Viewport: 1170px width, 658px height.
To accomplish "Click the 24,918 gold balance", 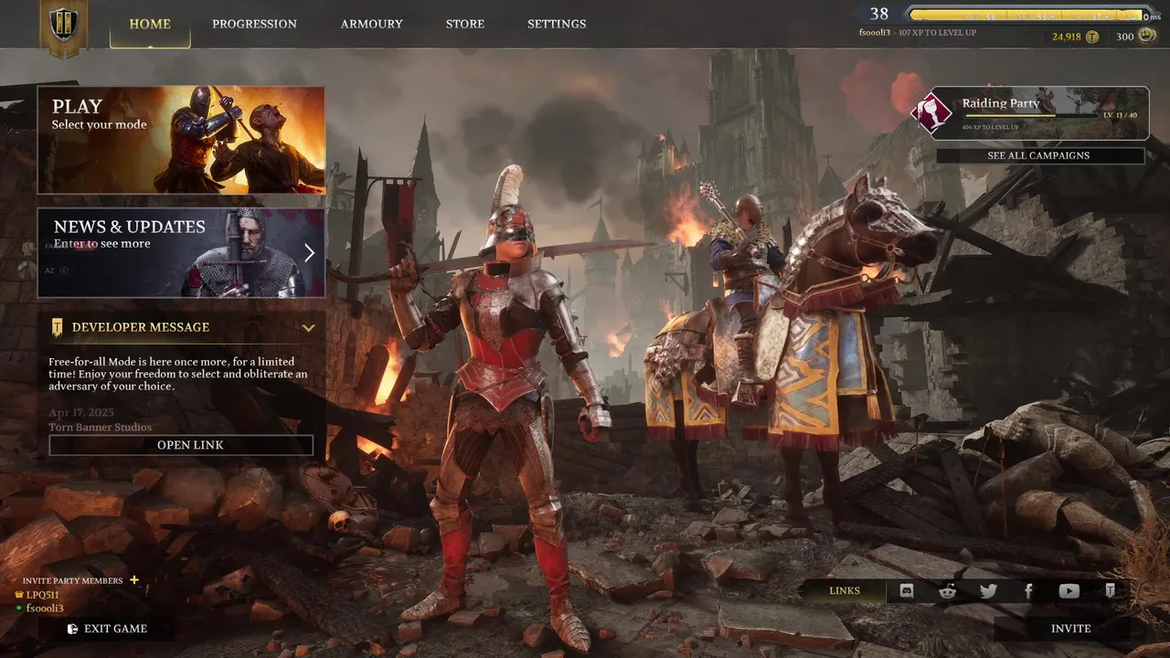I will point(1066,37).
